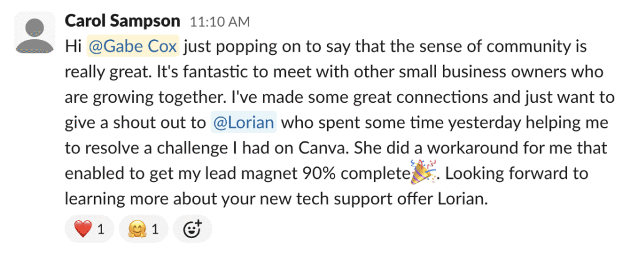Screen dimensions: 638x253
Task: Click the 11:10 AM message timestamp
Action: tap(219, 22)
